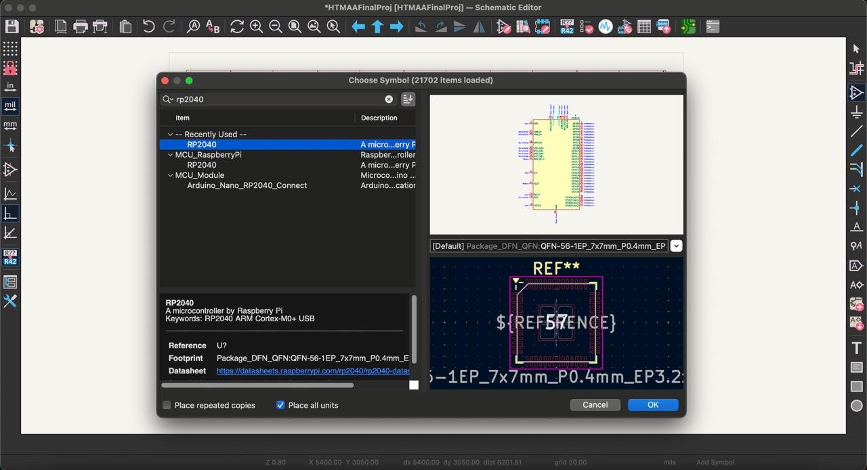
Task: Click the annotate schematic R42 icon
Action: (x=567, y=27)
